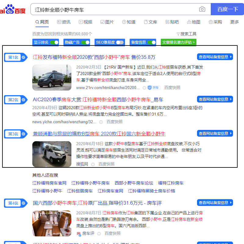Expand the arrow next to news.yiche.com URL
Screen dimensions: 244x244
pos(101,122)
